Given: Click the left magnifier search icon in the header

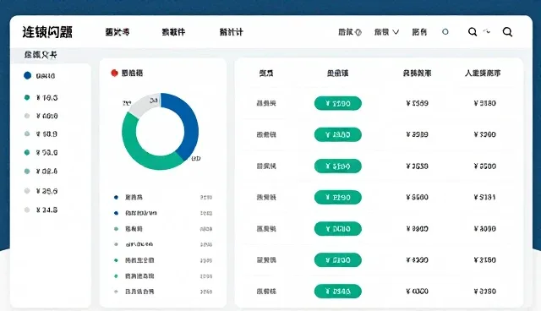Looking at the screenshot, I should coord(473,32).
